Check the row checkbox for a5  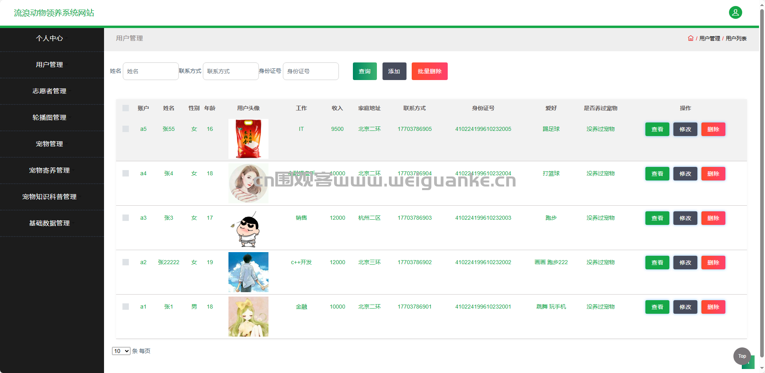[x=126, y=129]
